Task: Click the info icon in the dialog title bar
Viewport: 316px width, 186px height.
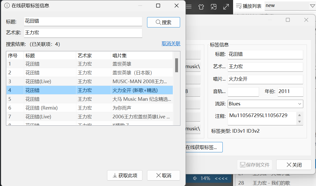Action: 7,5
